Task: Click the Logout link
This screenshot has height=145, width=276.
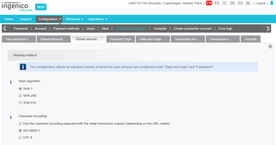Action: pos(260,3)
